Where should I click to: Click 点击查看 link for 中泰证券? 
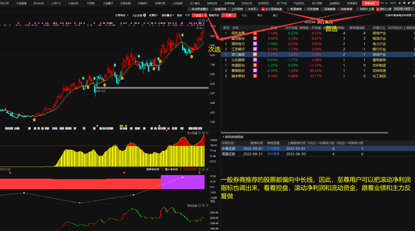(x=273, y=148)
